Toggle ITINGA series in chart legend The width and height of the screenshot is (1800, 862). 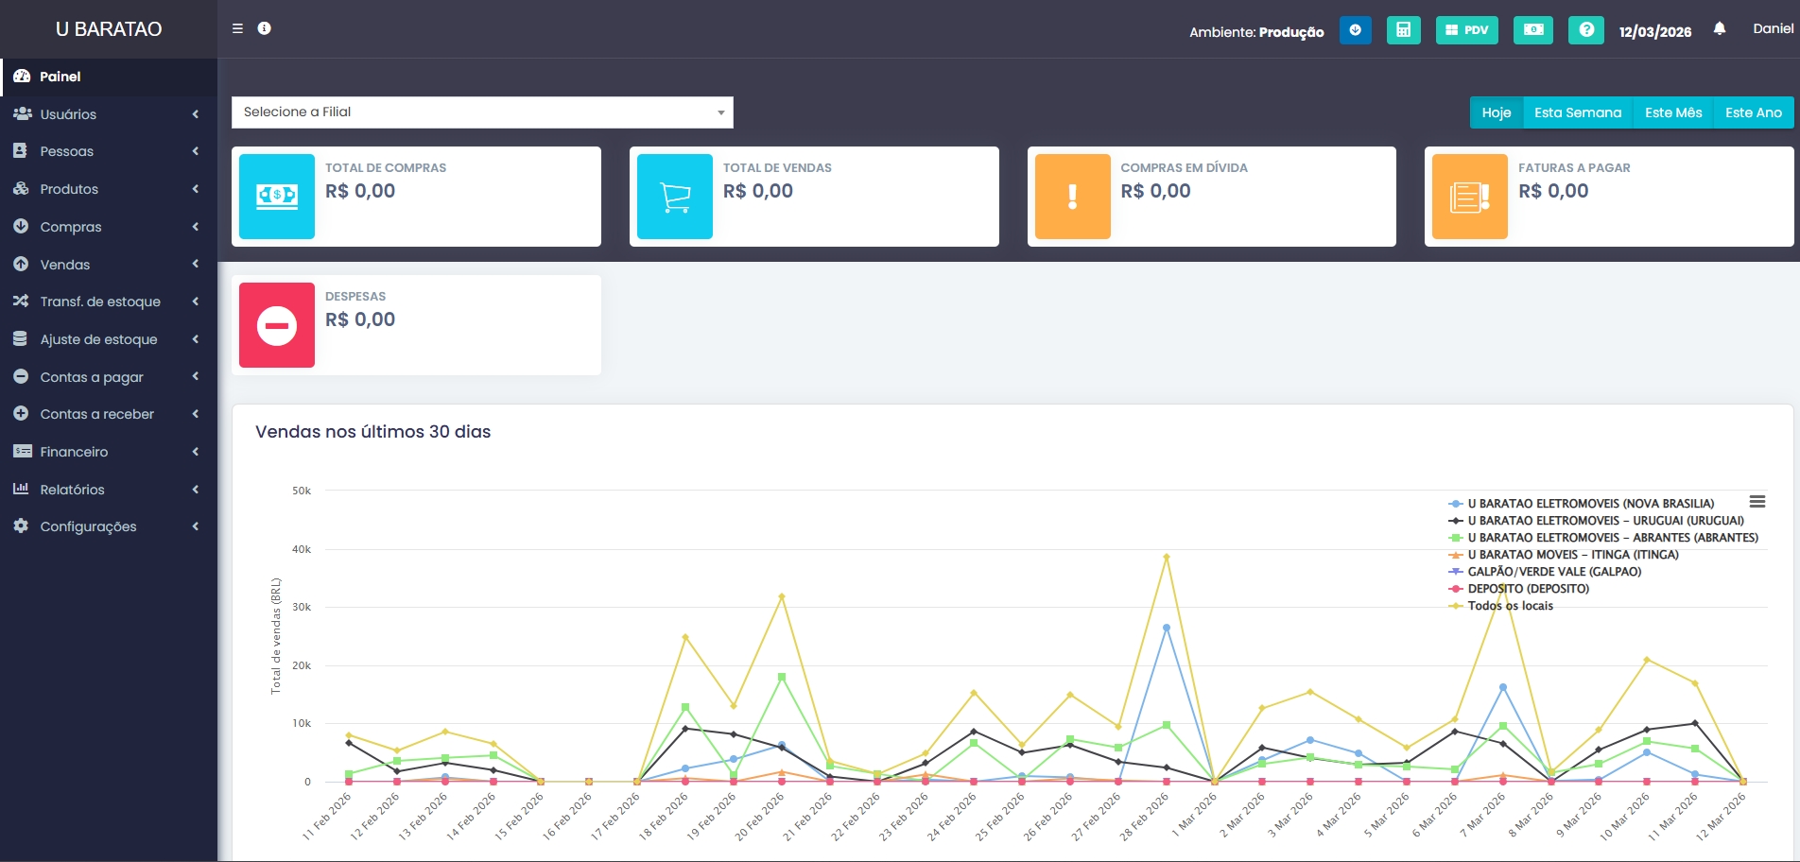[x=1564, y=555]
